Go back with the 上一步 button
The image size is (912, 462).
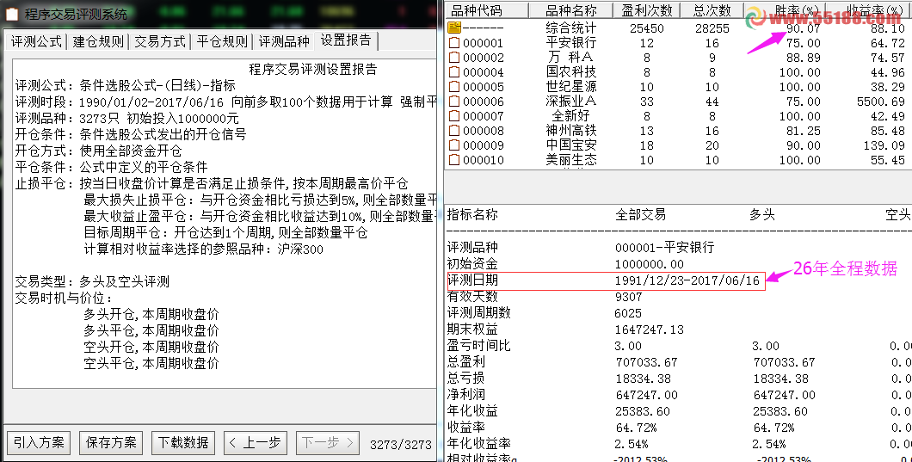pos(256,443)
